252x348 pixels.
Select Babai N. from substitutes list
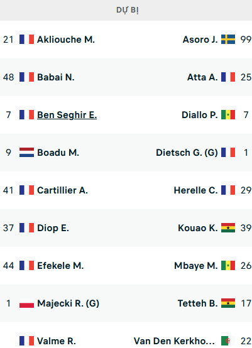click(56, 77)
